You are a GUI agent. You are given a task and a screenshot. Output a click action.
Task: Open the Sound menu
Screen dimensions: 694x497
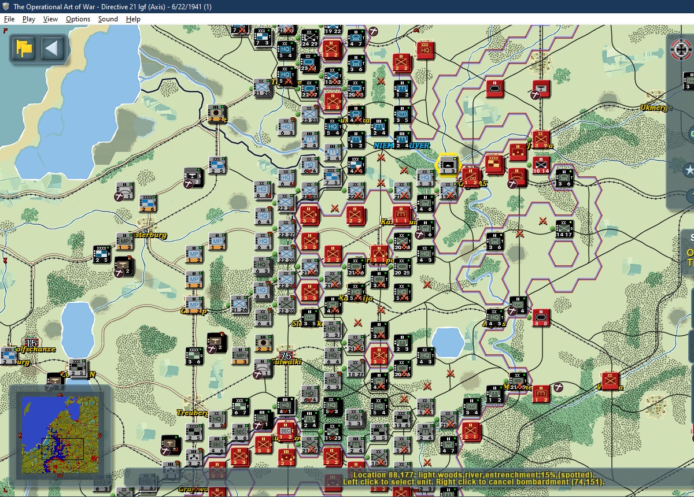(x=108, y=19)
